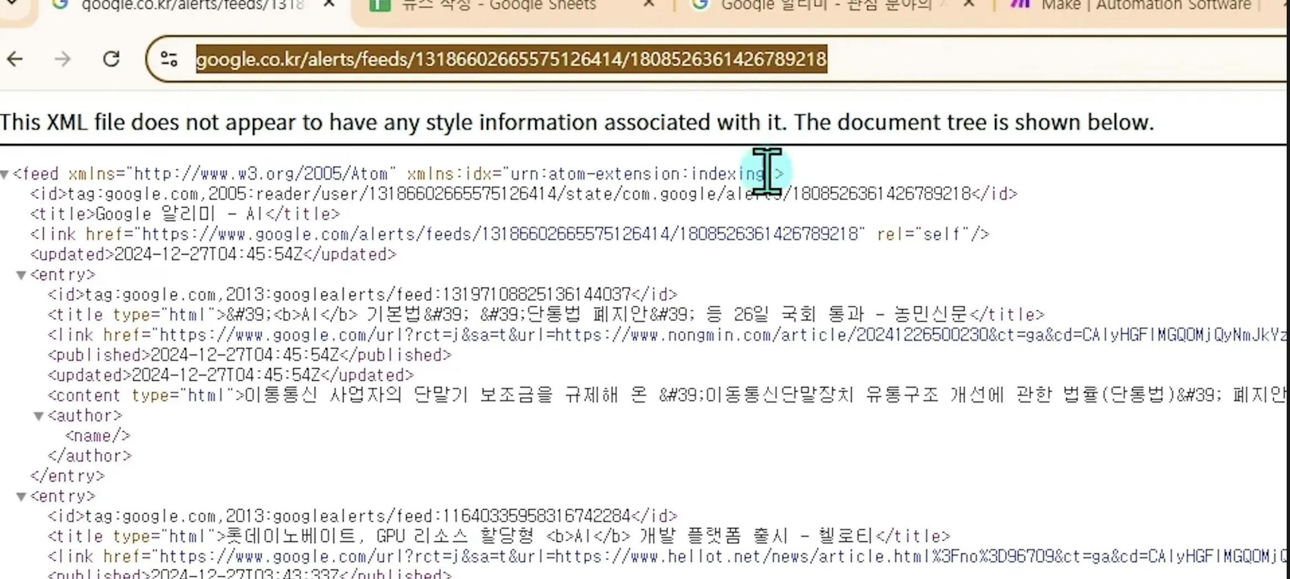Click the content line starting 이동통신 사업자의
1290x579 pixels.
pos(667,395)
